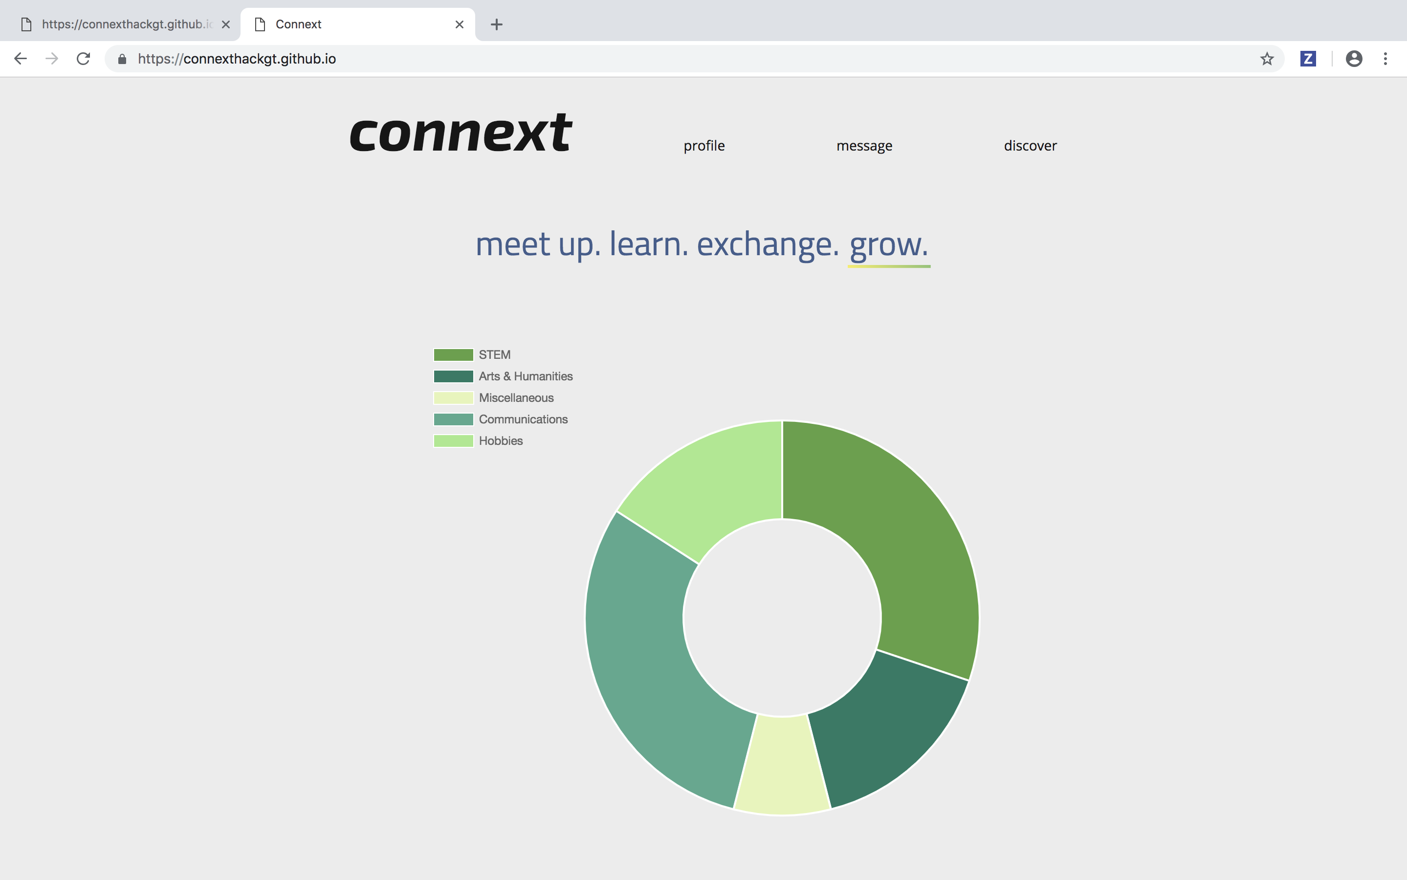This screenshot has width=1407, height=880.
Task: Click the browser back arrow
Action: click(21, 59)
